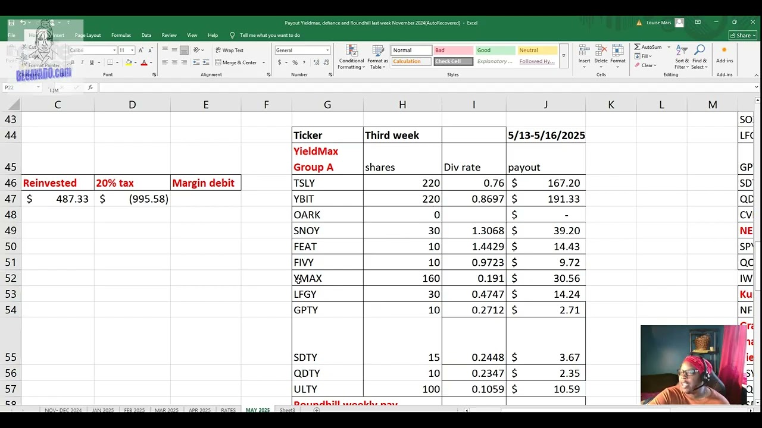This screenshot has height=428, width=762.
Task: Apply the red font color A
Action: (143, 62)
